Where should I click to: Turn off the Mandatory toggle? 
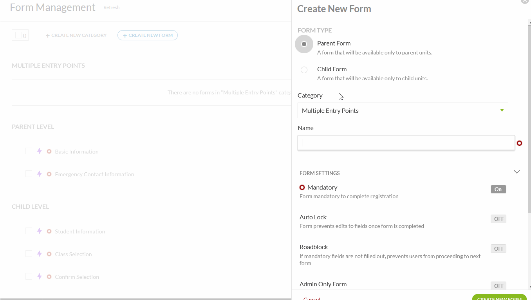tap(498, 189)
